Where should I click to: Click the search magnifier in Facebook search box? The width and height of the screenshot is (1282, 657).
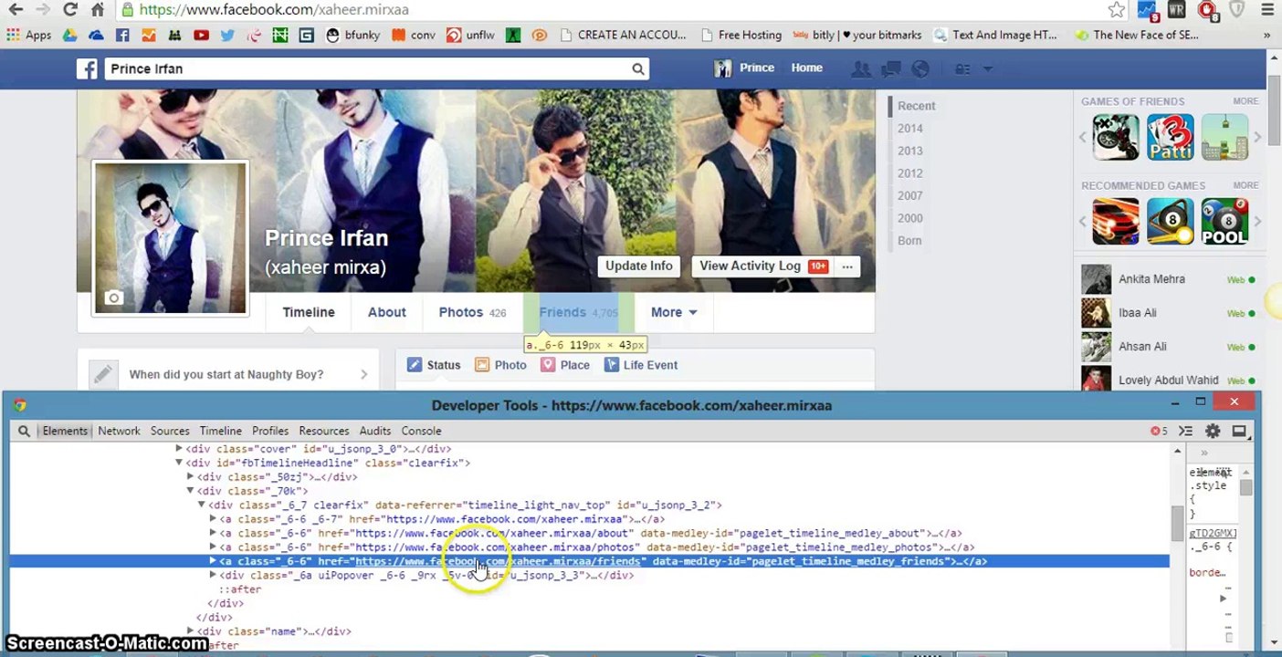[637, 68]
